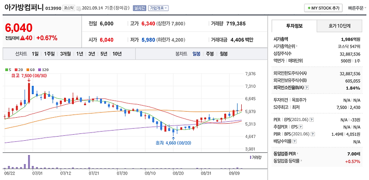
Task: Click the 거래대금 value 4,406 백만
Action: click(x=242, y=40)
